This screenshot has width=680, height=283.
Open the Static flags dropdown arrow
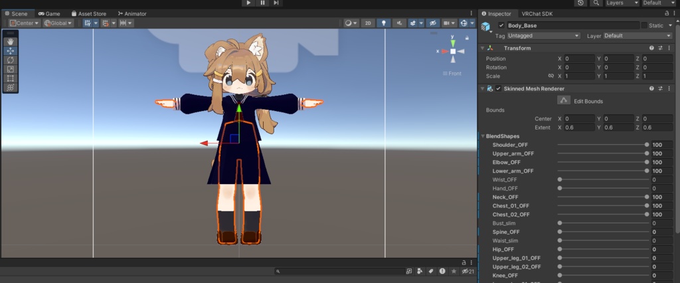tap(671, 26)
